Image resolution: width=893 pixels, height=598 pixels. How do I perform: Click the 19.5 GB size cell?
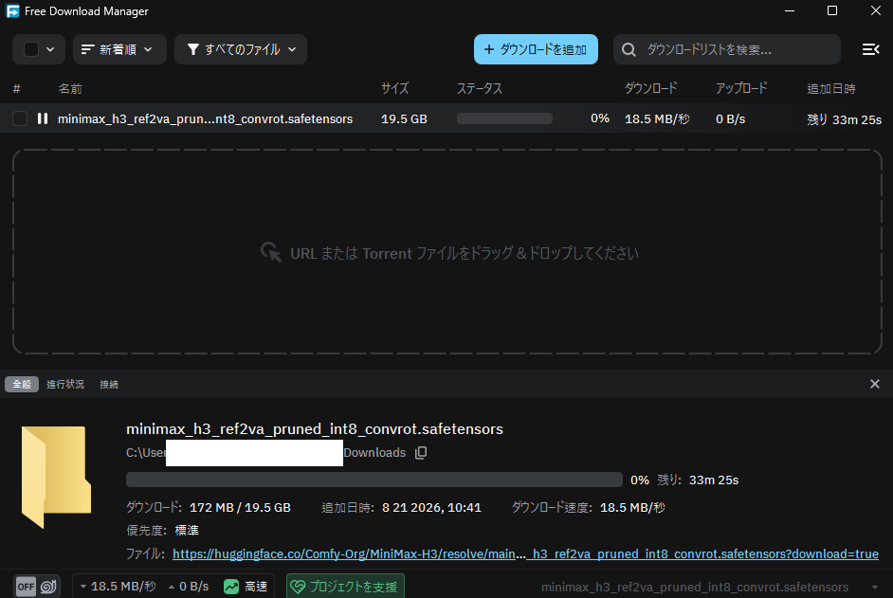pyautogui.click(x=404, y=119)
